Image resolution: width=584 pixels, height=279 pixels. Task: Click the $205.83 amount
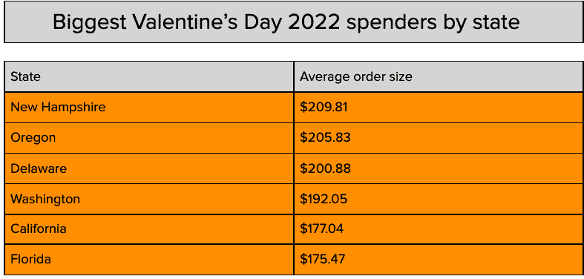coord(325,138)
